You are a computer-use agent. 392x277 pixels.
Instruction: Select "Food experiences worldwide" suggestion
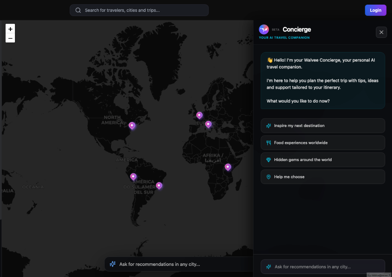click(323, 143)
